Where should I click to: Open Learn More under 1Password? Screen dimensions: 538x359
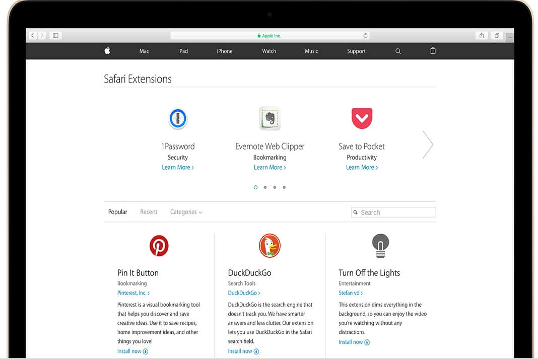pos(177,167)
